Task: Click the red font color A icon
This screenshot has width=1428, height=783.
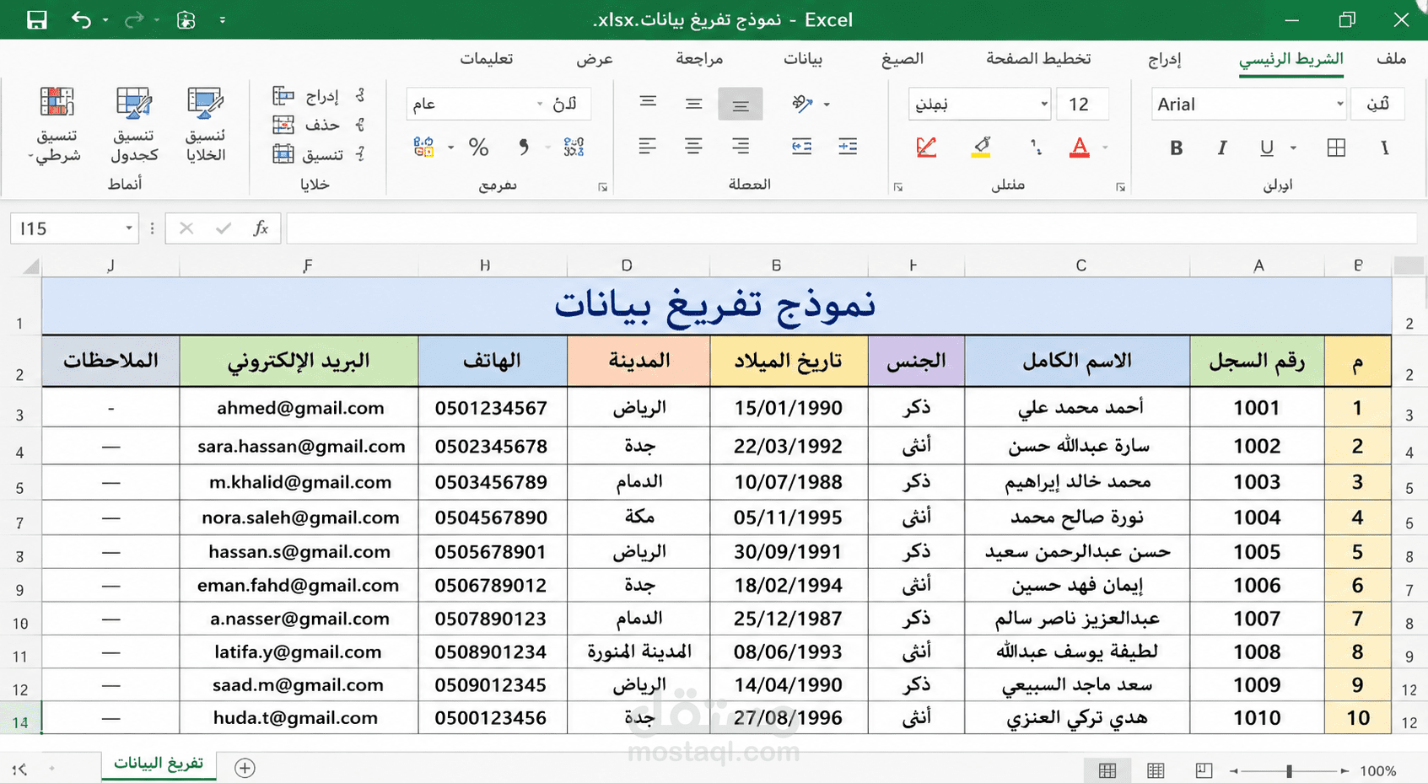Action: 1079,147
